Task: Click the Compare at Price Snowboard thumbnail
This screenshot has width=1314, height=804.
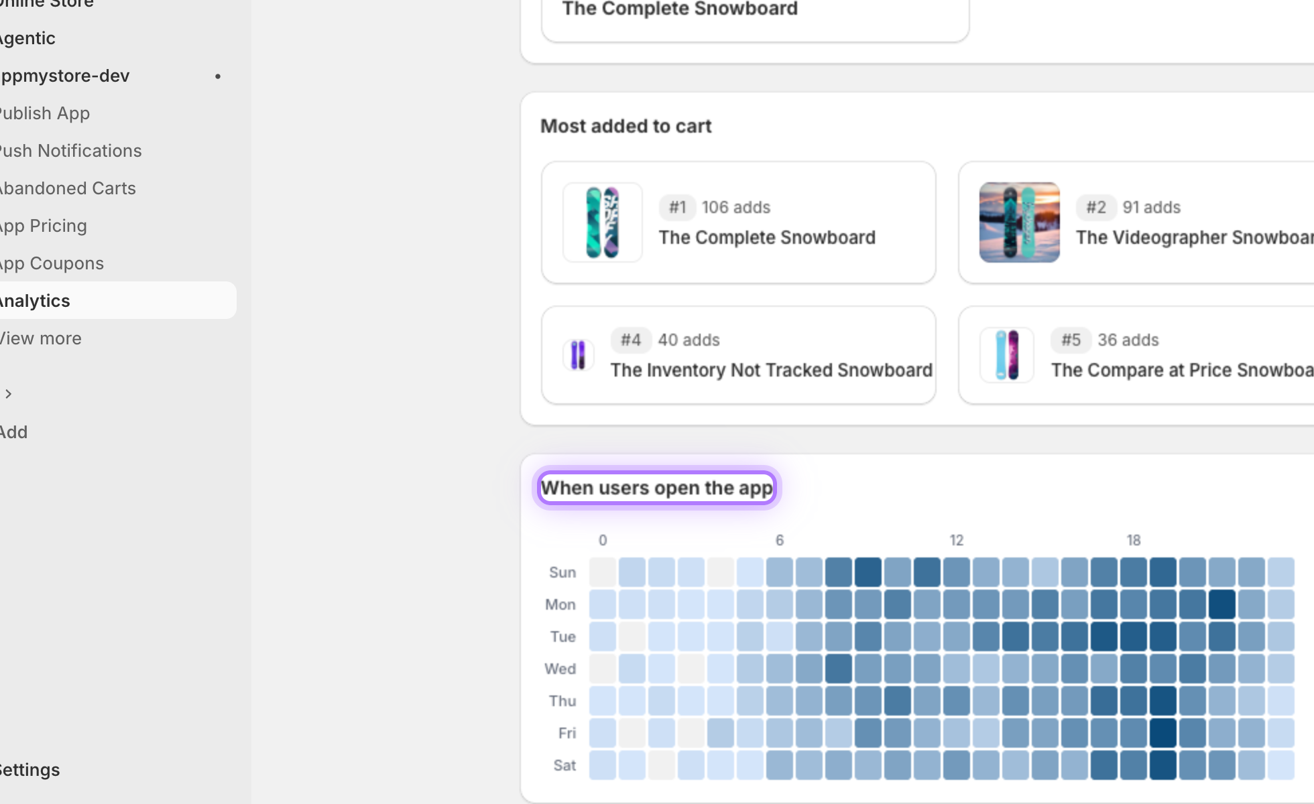Action: 1007,355
